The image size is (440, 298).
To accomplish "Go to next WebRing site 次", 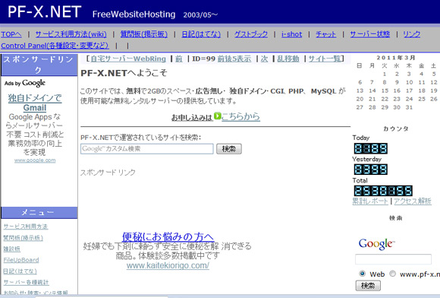I will click(x=264, y=59).
